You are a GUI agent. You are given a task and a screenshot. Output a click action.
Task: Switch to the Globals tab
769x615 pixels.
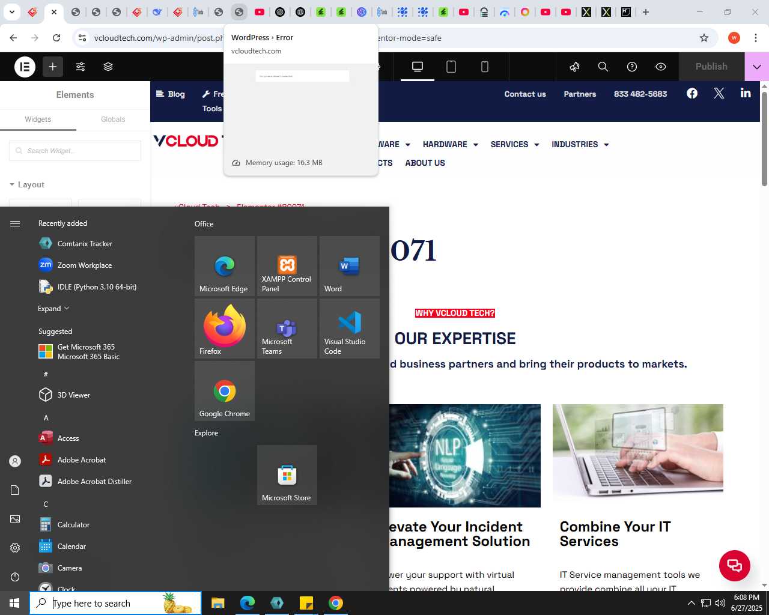113,120
